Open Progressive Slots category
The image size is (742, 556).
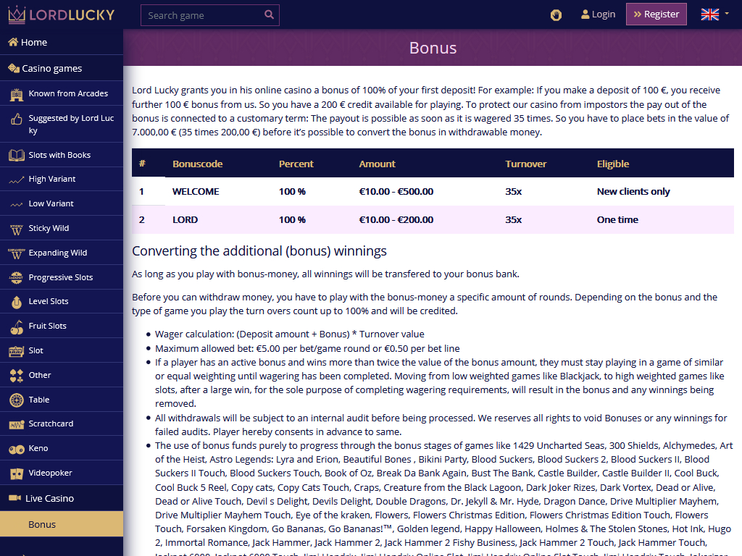(61, 277)
